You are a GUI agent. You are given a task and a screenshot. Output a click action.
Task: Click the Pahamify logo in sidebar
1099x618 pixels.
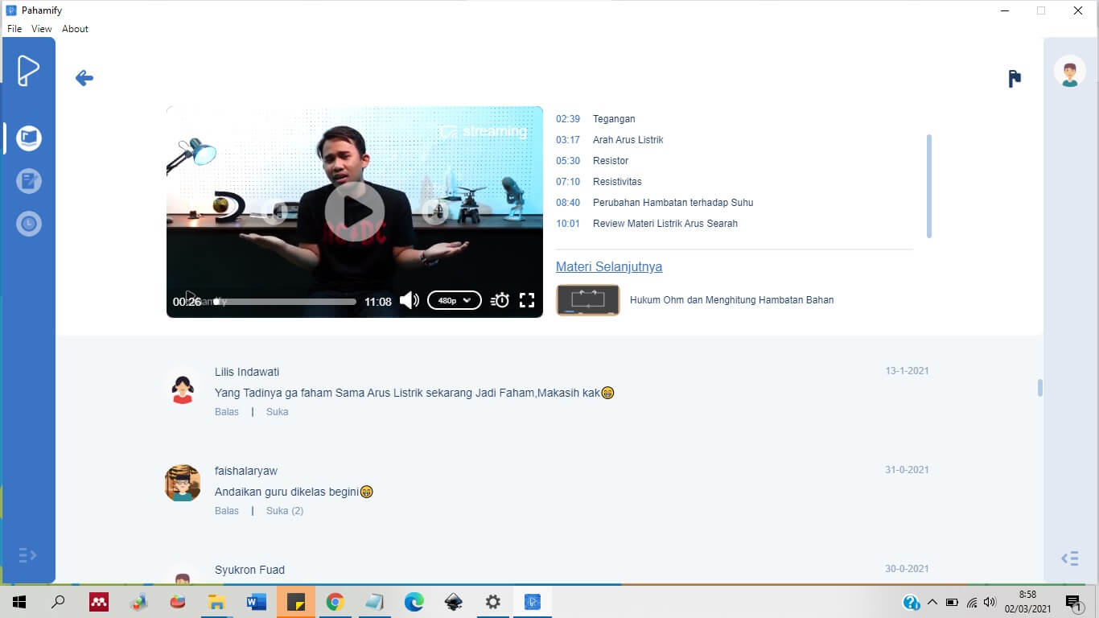click(28, 70)
